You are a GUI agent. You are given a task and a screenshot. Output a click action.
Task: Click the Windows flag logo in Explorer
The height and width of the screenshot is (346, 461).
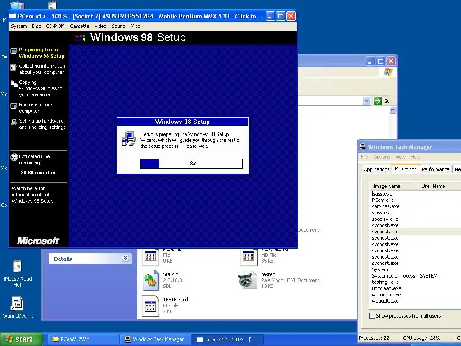(388, 72)
